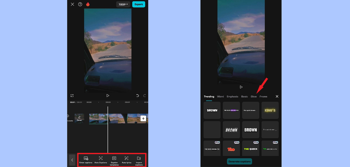Close the editor with the X icon
350x167 pixels.
tap(72, 4)
